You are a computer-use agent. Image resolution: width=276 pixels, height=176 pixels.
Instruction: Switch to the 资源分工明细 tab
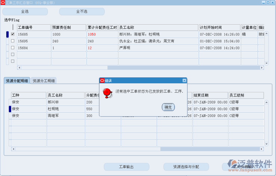(44, 81)
